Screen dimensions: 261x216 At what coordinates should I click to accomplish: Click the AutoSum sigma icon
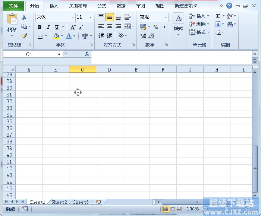tap(218, 16)
